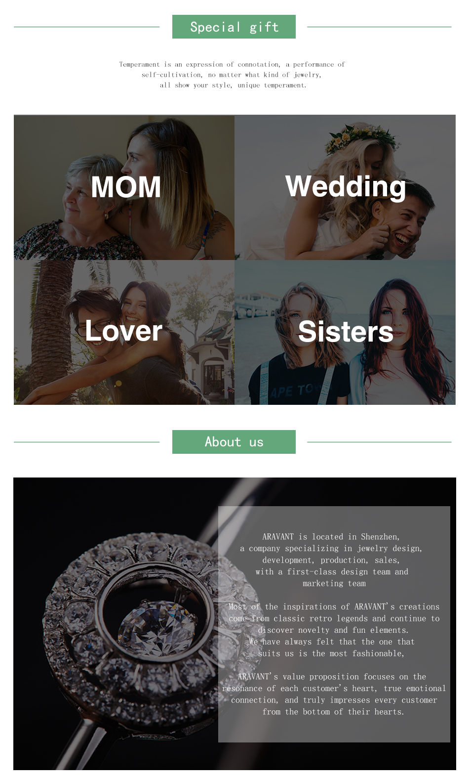Select the Lover gift category tile
Image resolution: width=469 pixels, height=782 pixels.
tap(124, 332)
